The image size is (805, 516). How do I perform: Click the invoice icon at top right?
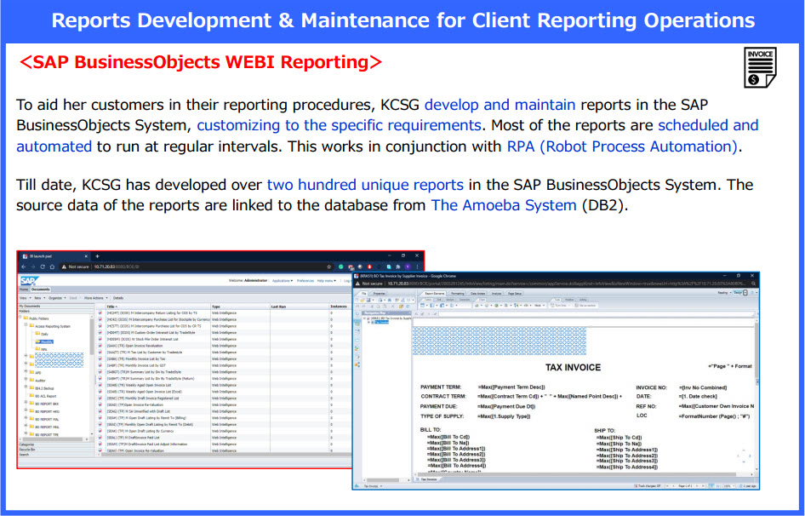point(759,67)
